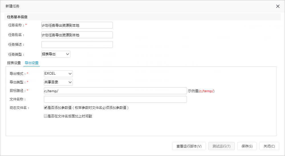Expand the 导出格式 EXCEL dropdown
This screenshot has height=156, width=285.
click(58, 74)
